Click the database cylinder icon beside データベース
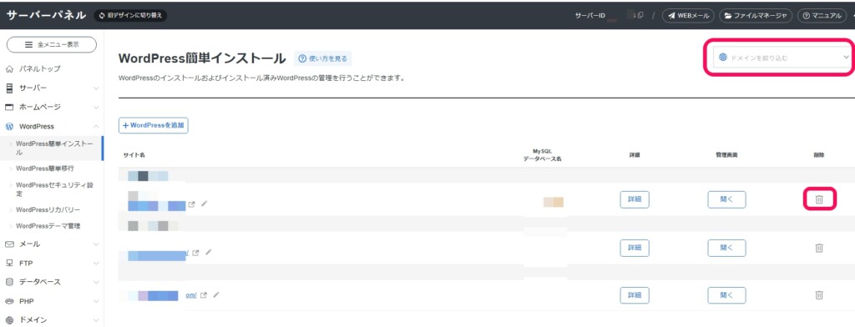The height and width of the screenshot is (327, 855). coord(8,282)
